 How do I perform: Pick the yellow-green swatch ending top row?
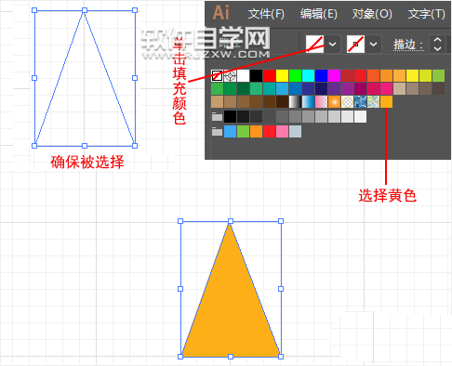438,75
